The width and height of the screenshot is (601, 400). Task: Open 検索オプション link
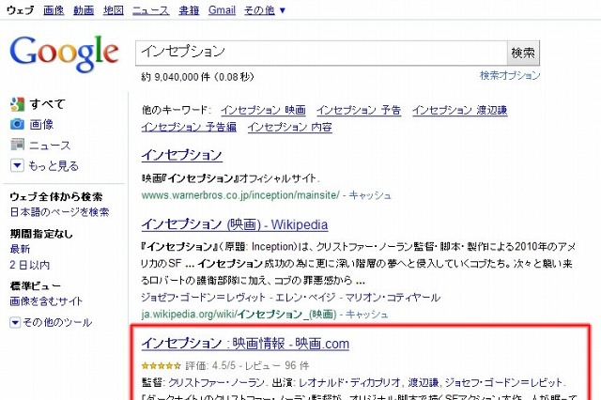[509, 74]
